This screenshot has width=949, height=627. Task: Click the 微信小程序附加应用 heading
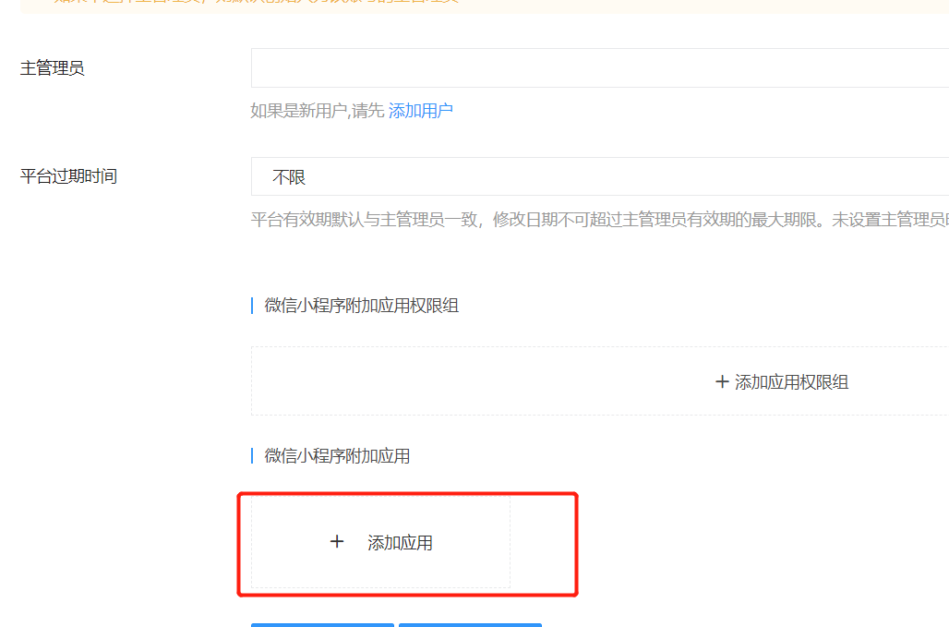(337, 456)
